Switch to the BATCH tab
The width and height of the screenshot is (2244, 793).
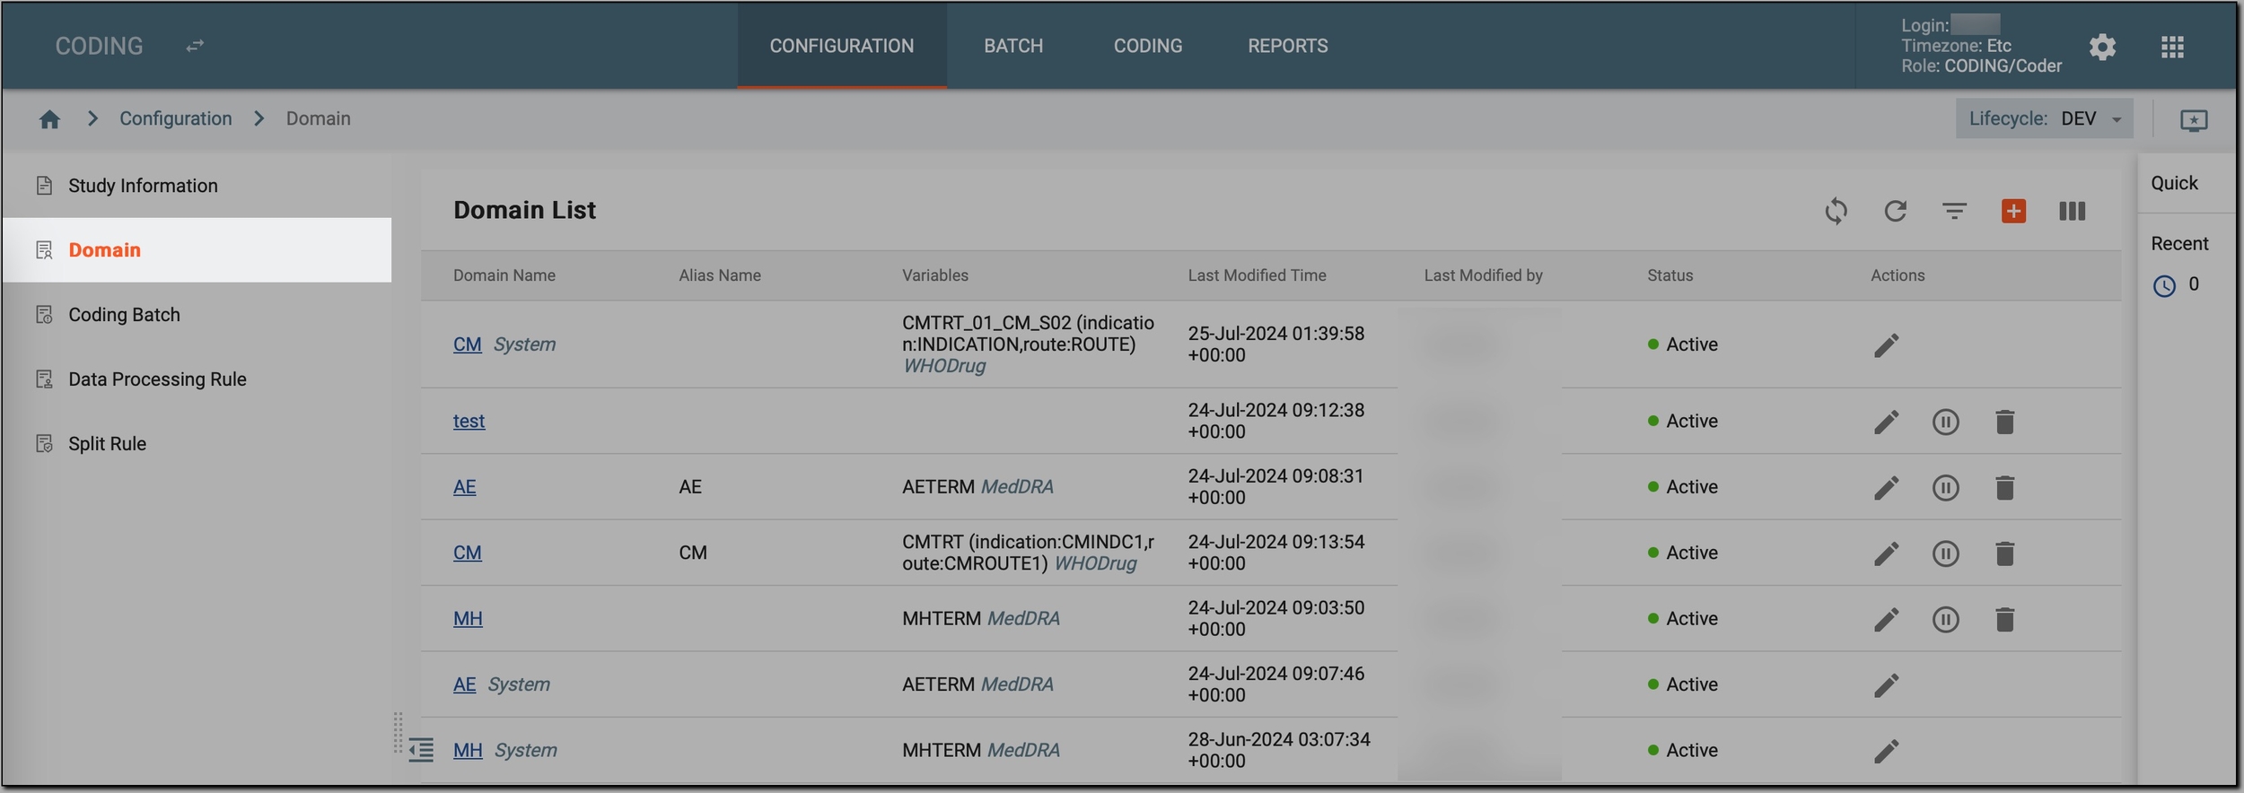point(1012,46)
